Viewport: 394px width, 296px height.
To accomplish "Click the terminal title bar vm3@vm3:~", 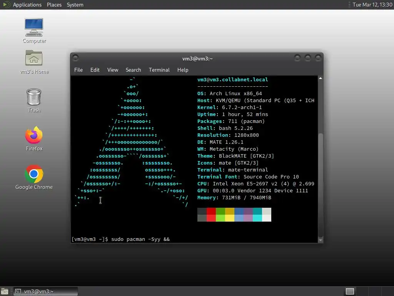I will pos(197,59).
